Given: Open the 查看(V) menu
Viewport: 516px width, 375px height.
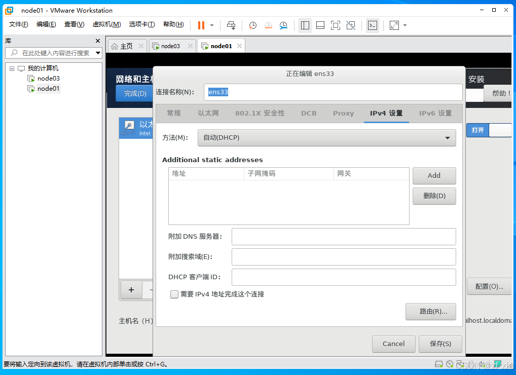Looking at the screenshot, I should click(x=75, y=24).
